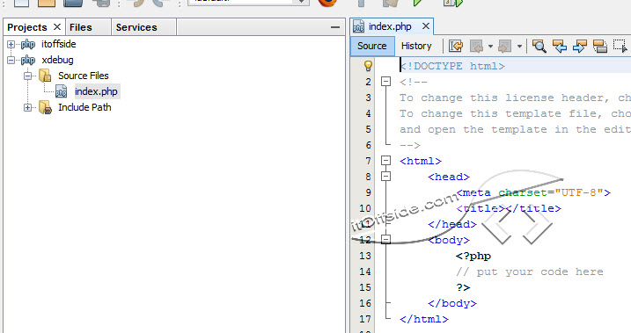
Task: Toggle Highlight Search icon in editor toolbar
Action: click(x=600, y=46)
